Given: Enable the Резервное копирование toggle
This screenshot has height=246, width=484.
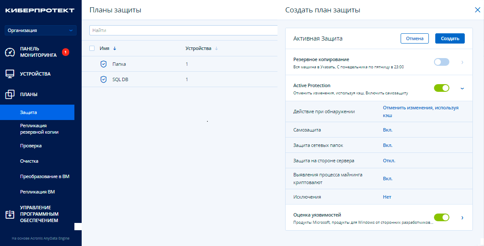Looking at the screenshot, I should 442,62.
